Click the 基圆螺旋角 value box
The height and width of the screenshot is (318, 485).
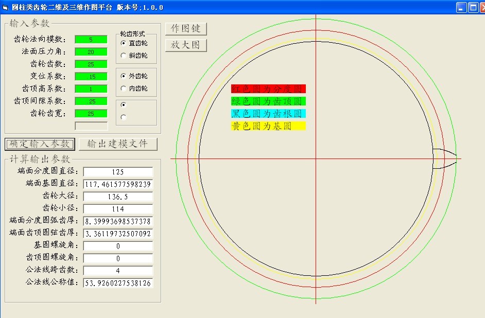[118, 246]
